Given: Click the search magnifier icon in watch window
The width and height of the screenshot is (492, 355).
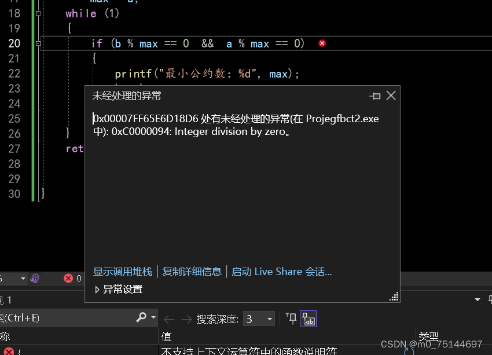Looking at the screenshot, I should click(141, 317).
